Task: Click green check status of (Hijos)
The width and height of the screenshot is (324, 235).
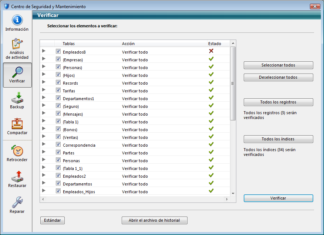Action: (211, 74)
